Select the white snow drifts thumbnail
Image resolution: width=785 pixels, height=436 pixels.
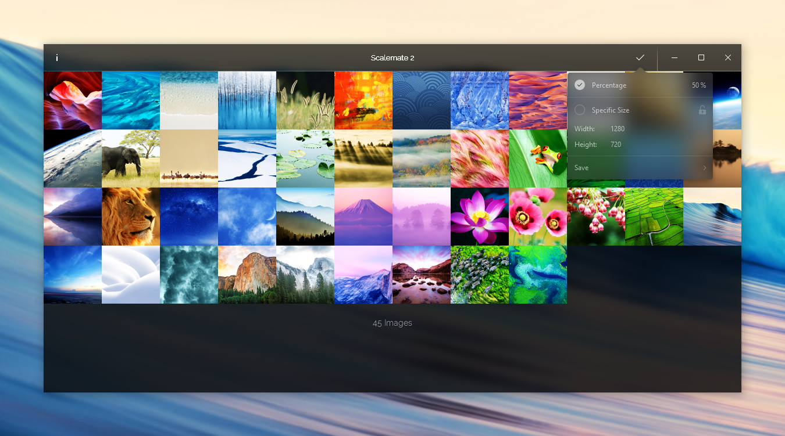(131, 275)
